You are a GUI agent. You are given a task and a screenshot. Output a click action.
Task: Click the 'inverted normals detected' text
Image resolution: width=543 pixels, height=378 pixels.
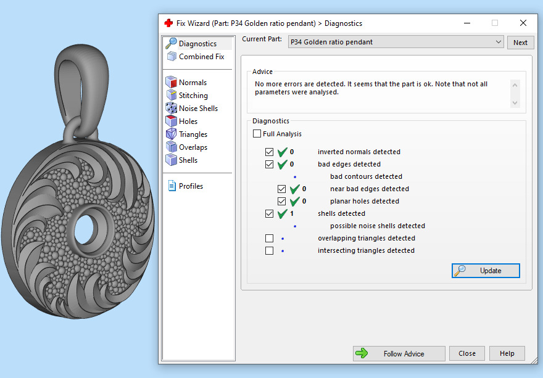pyautogui.click(x=359, y=152)
